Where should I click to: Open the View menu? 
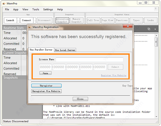point(25,9)
